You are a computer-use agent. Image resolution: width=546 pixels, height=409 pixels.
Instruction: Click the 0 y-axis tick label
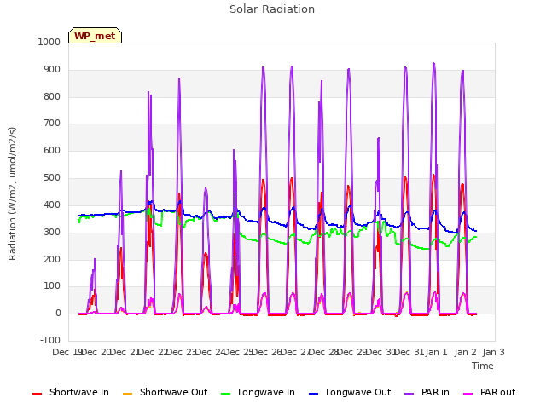coord(58,313)
